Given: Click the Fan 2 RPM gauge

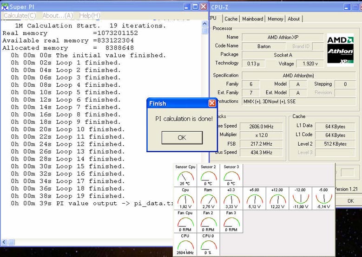Looking at the screenshot, I should [208, 221].
